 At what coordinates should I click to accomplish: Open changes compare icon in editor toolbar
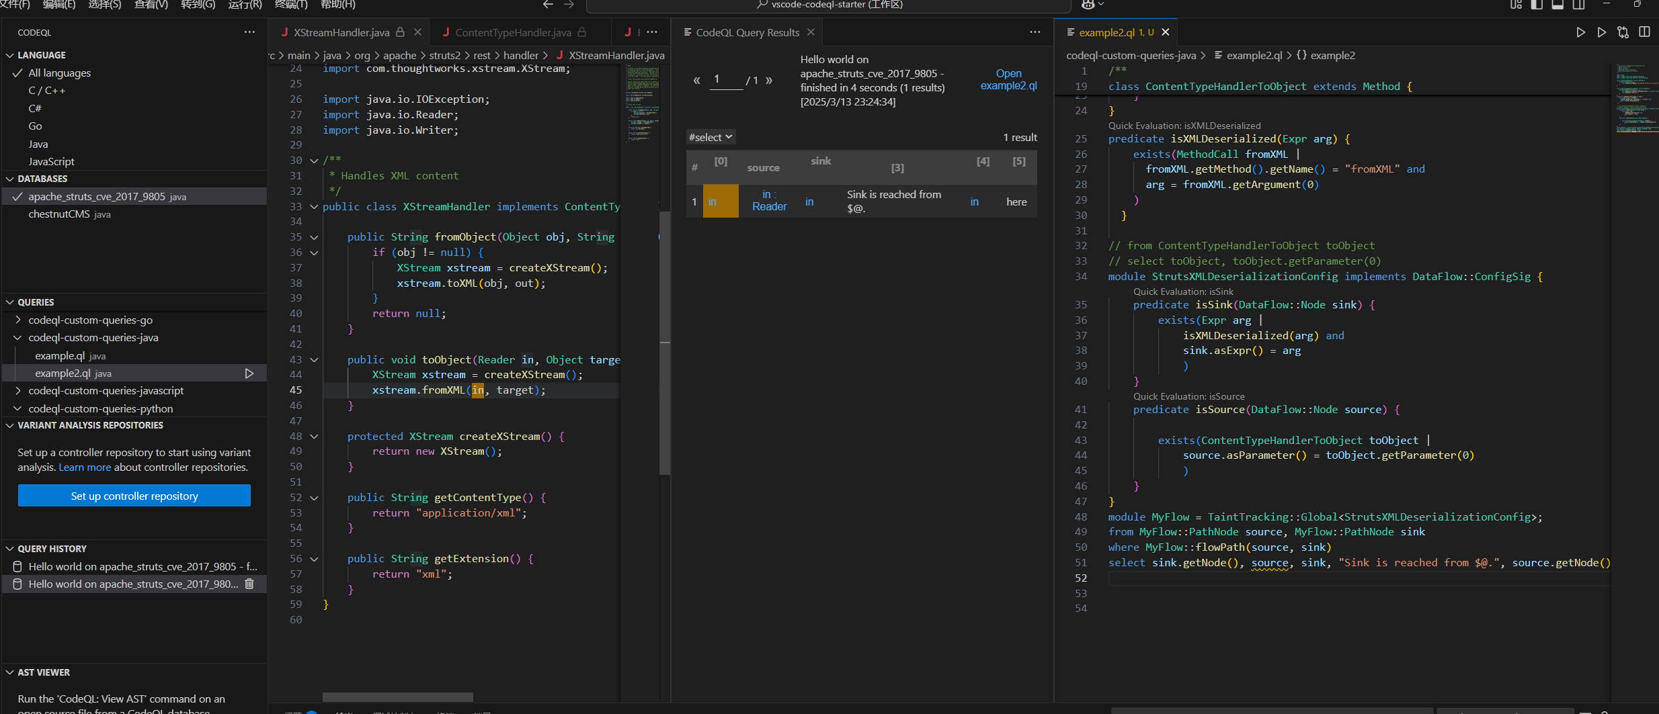(1623, 32)
